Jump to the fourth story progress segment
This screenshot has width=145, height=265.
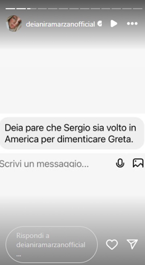pos(42,8)
